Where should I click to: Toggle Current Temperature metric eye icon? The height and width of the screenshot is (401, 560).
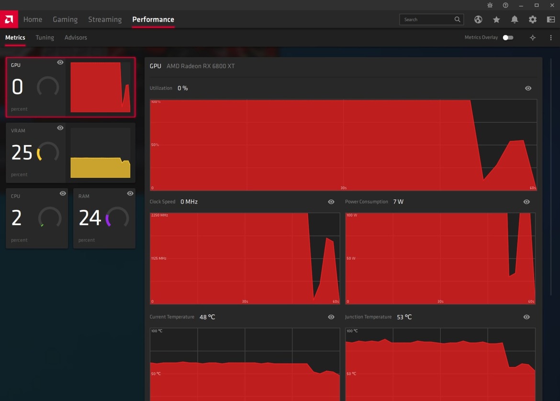click(331, 317)
